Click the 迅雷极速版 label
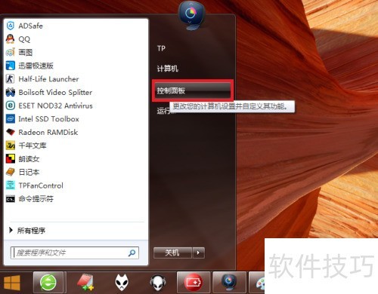Viewport: 378px width, 294px height. click(36, 66)
